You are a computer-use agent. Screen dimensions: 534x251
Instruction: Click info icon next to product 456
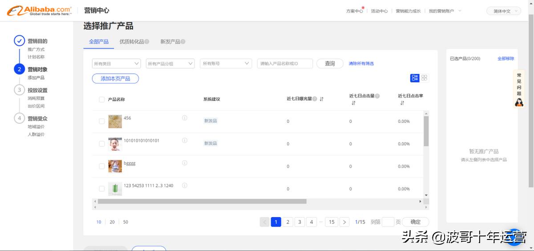point(185,118)
